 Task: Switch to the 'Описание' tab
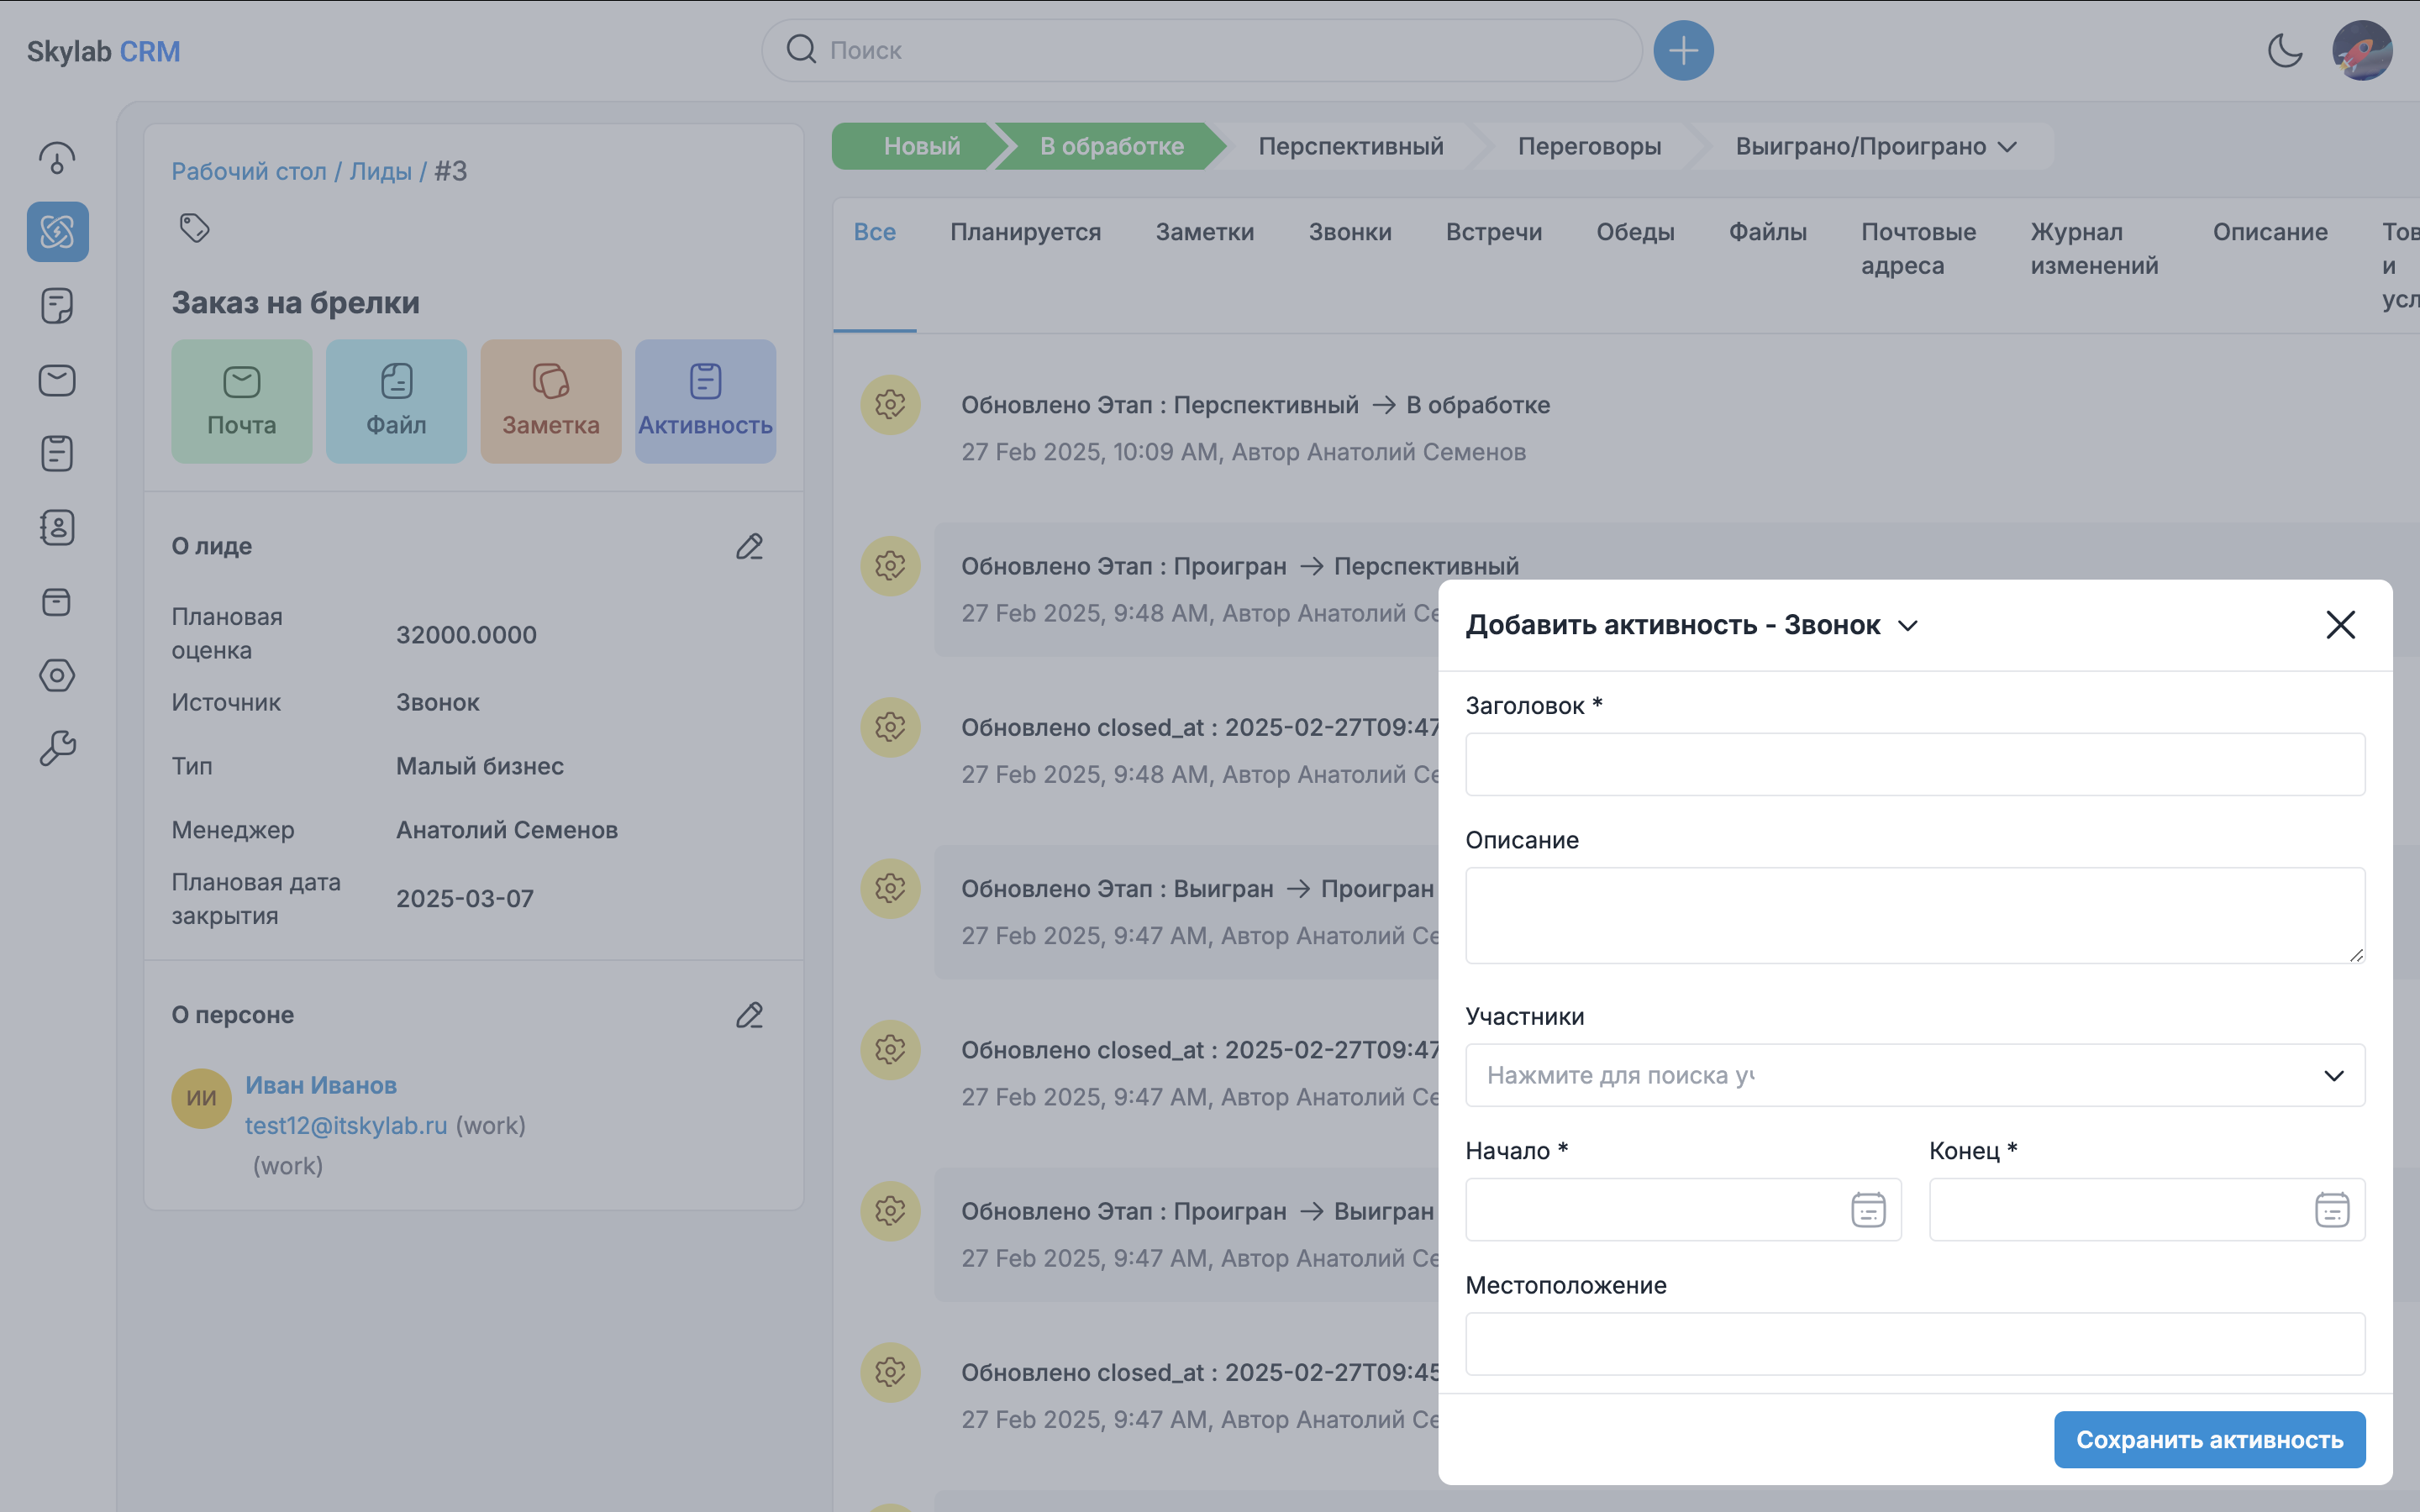pyautogui.click(x=2270, y=232)
